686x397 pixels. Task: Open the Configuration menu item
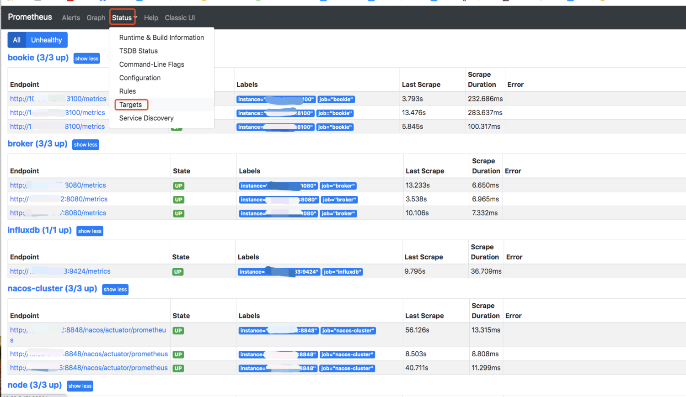[161, 78]
